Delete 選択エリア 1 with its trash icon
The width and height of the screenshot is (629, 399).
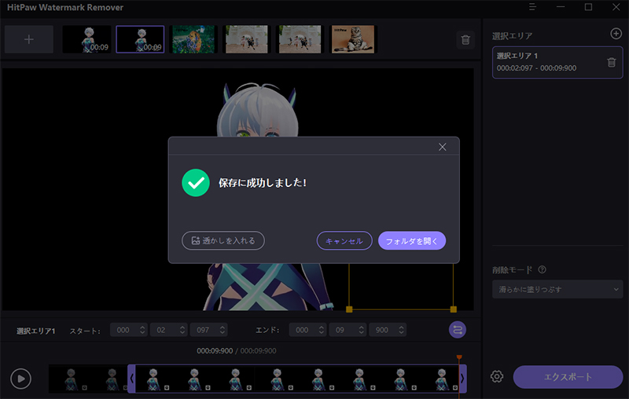[611, 63]
